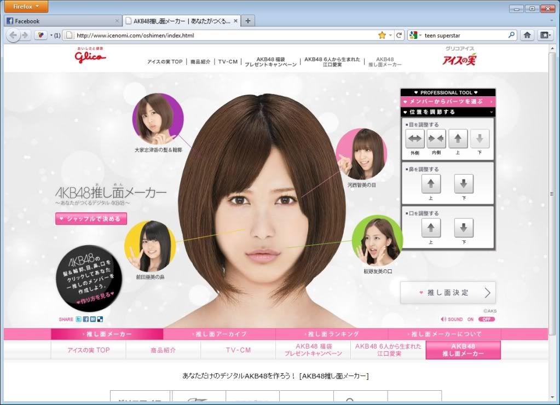Open the bookmarks toolbar button
This screenshot has height=405, width=560.
[x=545, y=35]
